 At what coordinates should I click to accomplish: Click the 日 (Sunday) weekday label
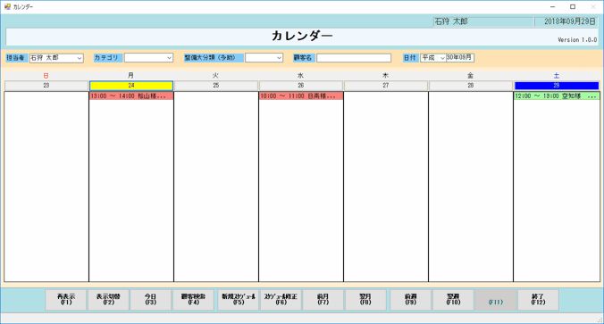coord(46,75)
